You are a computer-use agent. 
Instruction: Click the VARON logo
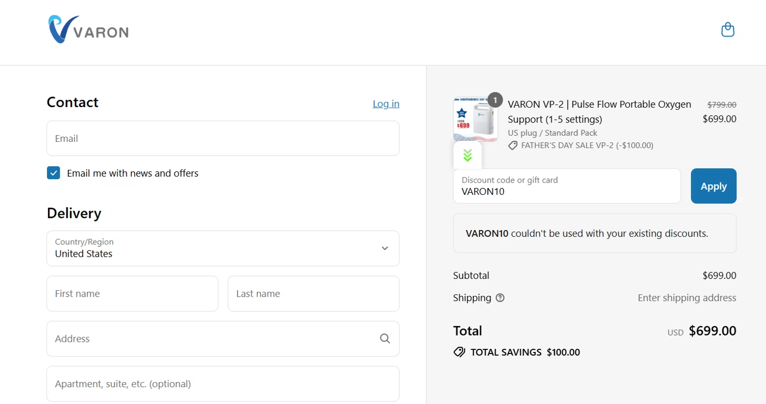(88, 29)
